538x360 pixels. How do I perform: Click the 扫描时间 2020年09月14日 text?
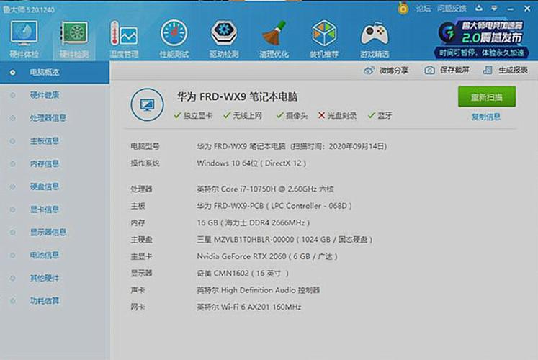click(339, 146)
